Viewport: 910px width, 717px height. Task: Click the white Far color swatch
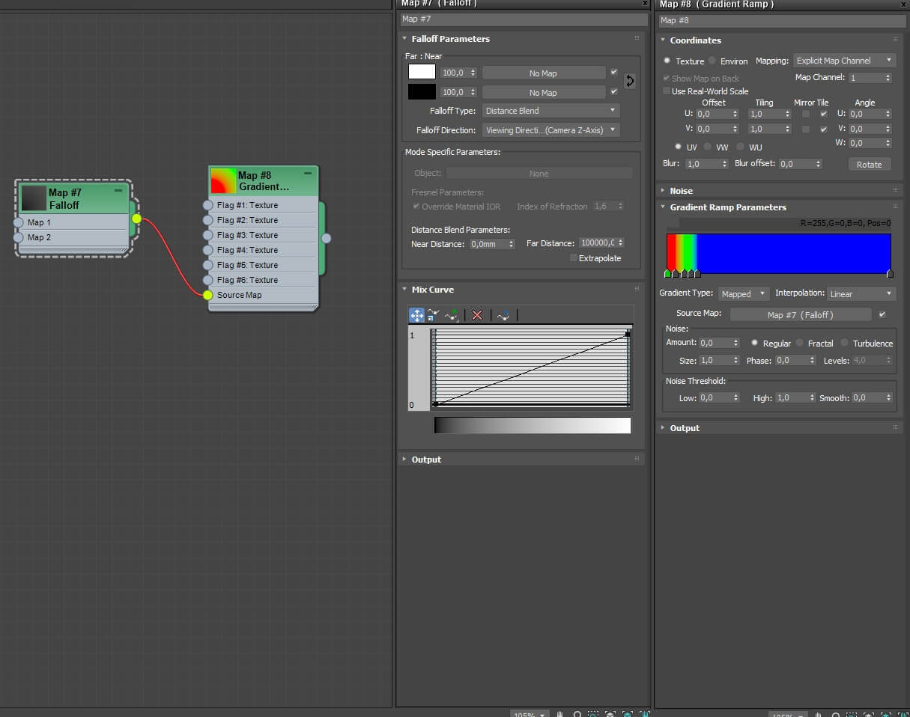click(421, 72)
